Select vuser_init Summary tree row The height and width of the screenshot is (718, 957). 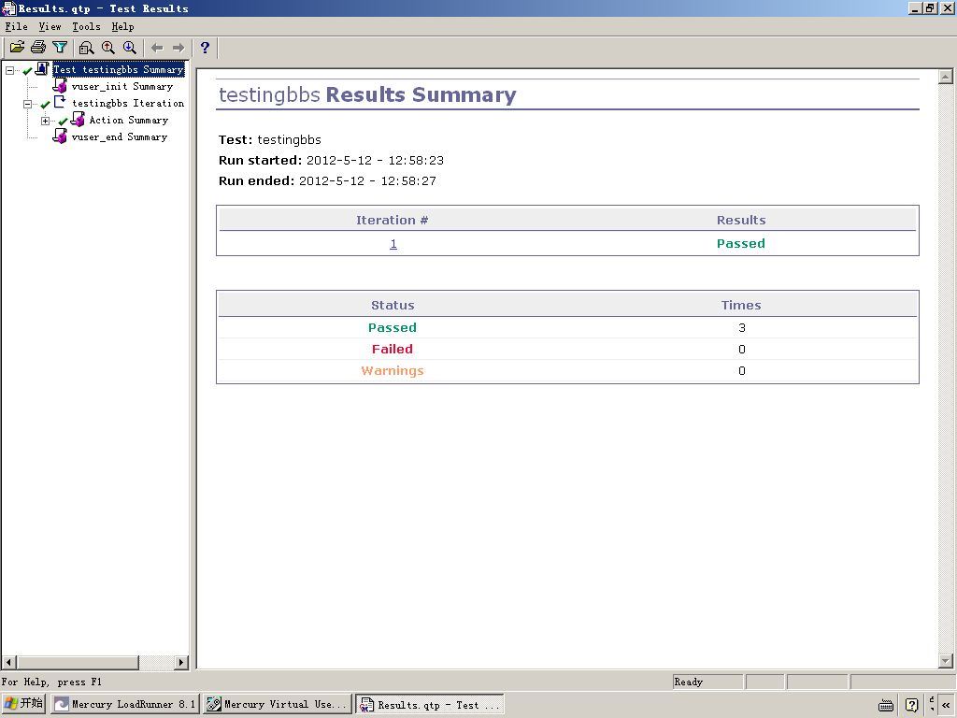coord(122,86)
